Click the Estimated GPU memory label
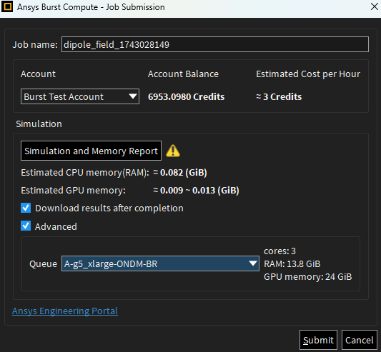 (x=73, y=191)
